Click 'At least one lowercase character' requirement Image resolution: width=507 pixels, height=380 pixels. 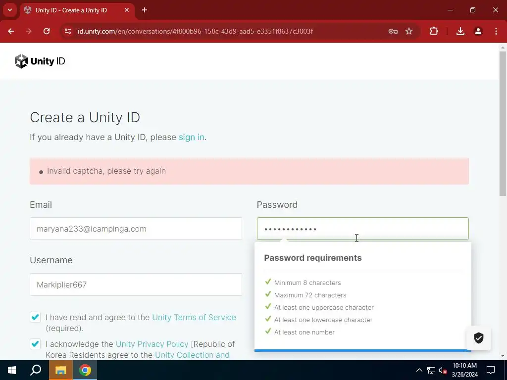click(323, 320)
